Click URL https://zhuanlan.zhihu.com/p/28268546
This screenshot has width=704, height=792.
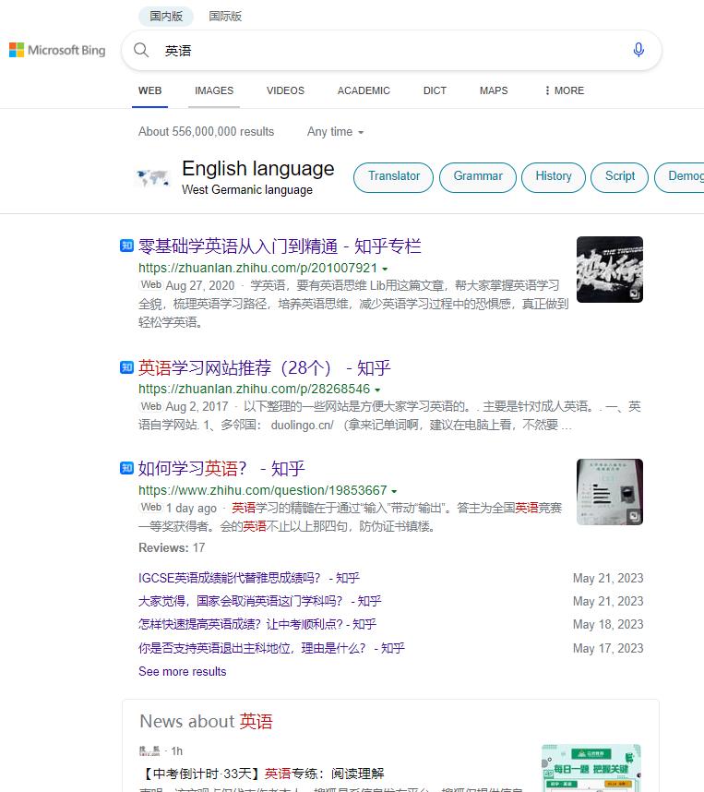point(254,389)
